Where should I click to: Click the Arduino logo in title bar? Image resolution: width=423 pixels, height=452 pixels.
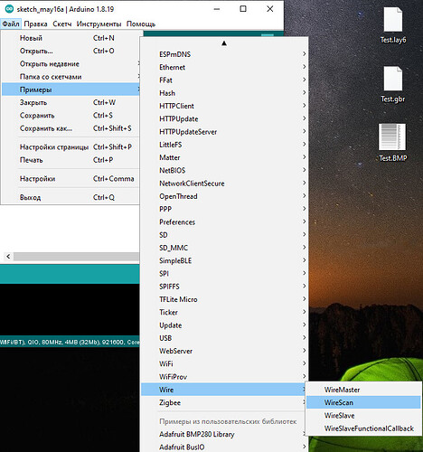[9, 9]
